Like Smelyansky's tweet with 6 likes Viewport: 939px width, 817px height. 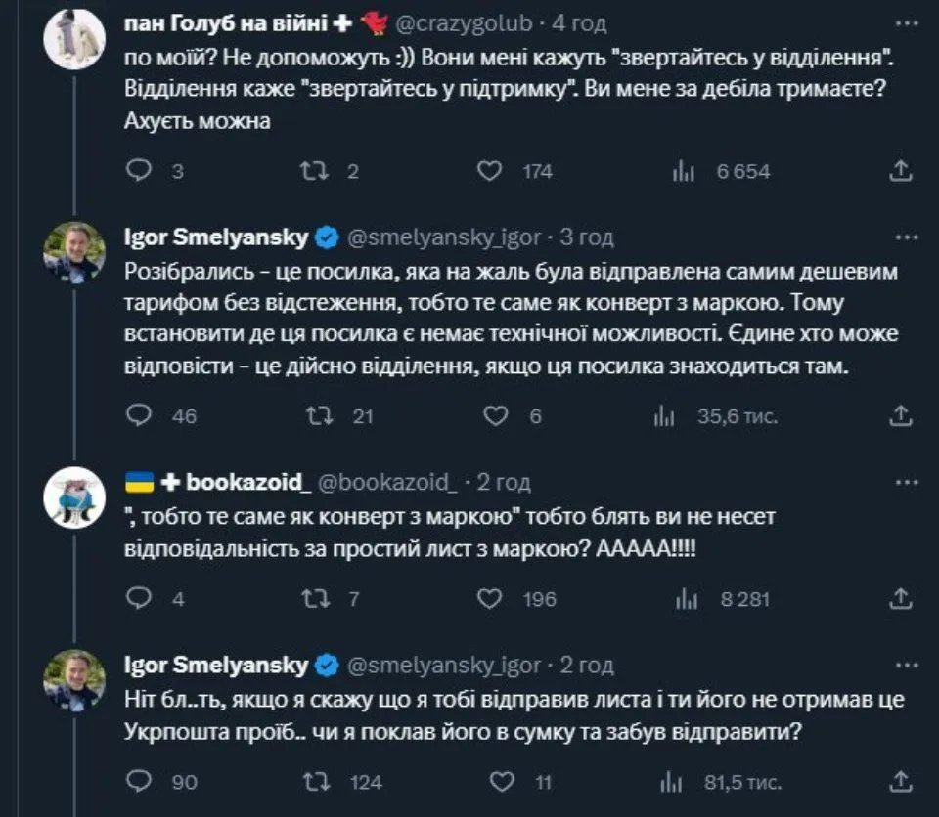coord(497,415)
